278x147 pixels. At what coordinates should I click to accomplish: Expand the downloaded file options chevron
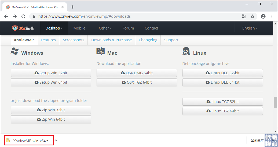(x=56, y=141)
